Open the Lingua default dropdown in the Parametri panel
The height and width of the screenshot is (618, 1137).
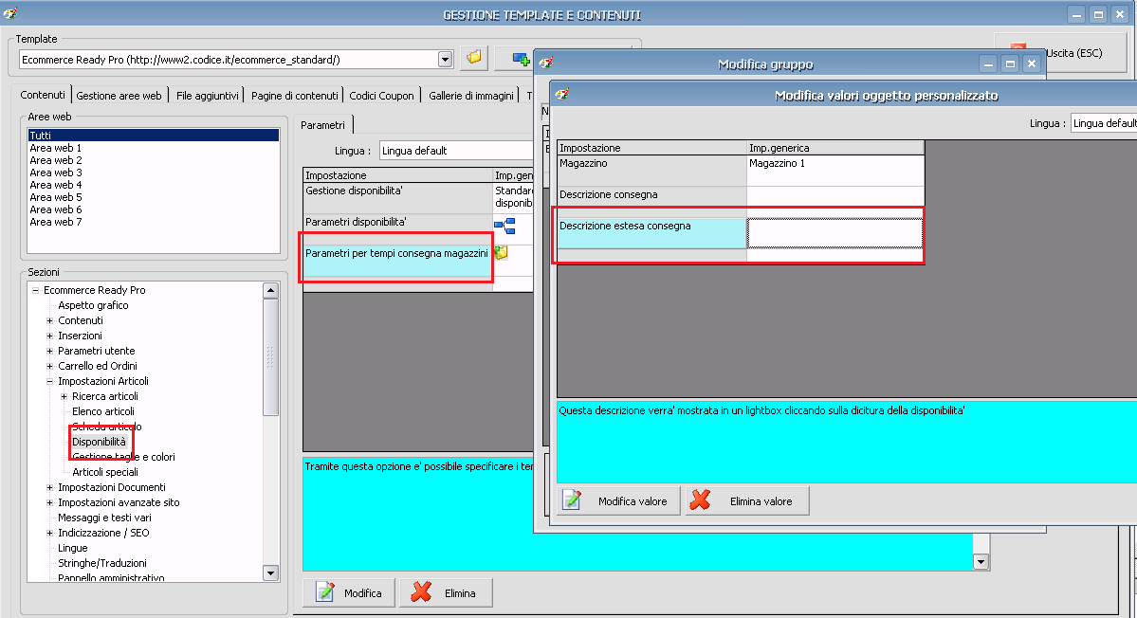457,151
